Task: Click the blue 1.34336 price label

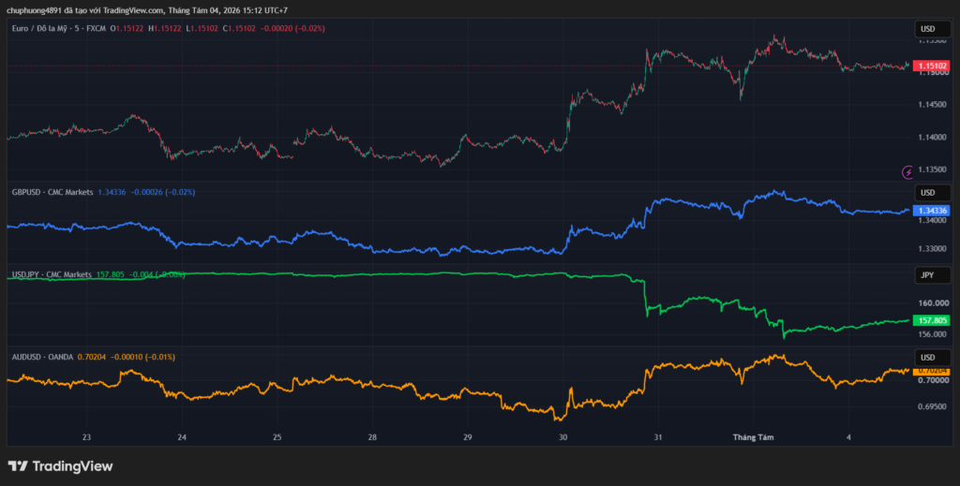Action: (x=931, y=211)
